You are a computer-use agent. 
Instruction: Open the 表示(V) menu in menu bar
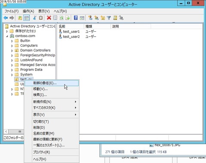[x=44, y=11]
